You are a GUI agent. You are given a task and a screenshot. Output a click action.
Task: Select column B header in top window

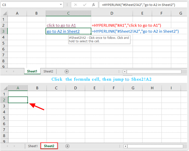pos(36,13)
